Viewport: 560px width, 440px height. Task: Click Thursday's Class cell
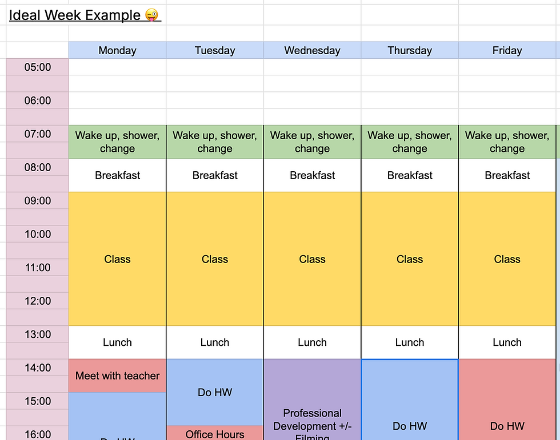pos(410,259)
